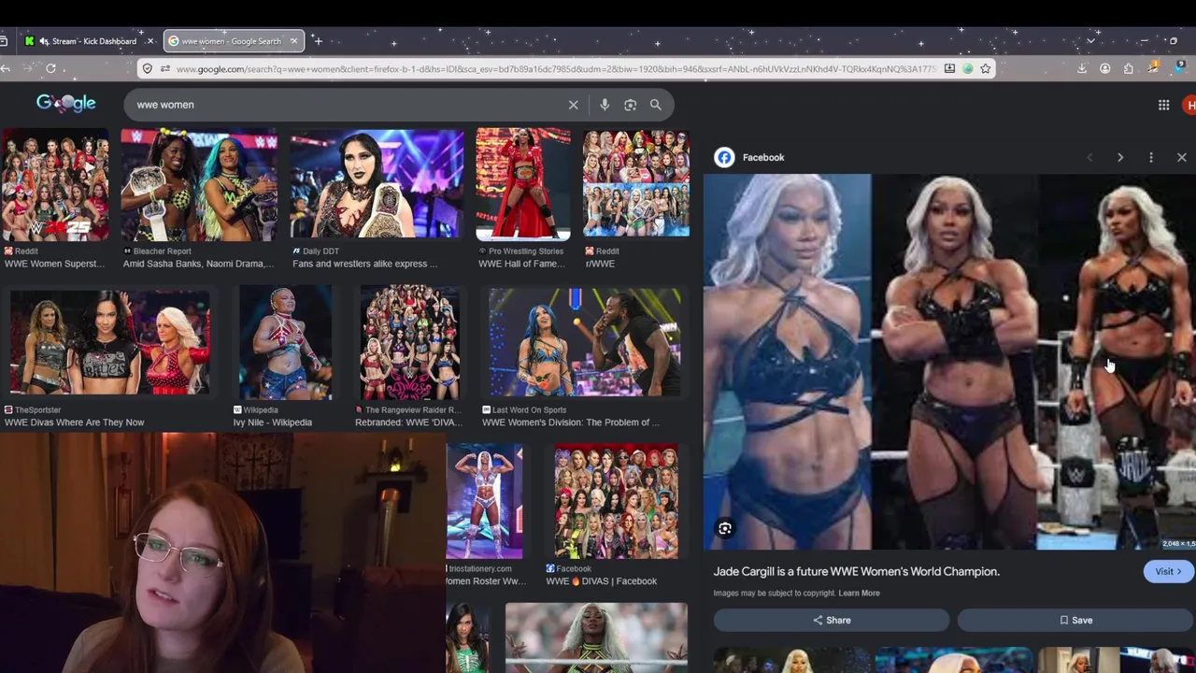Open Google account avatar

point(1189,106)
